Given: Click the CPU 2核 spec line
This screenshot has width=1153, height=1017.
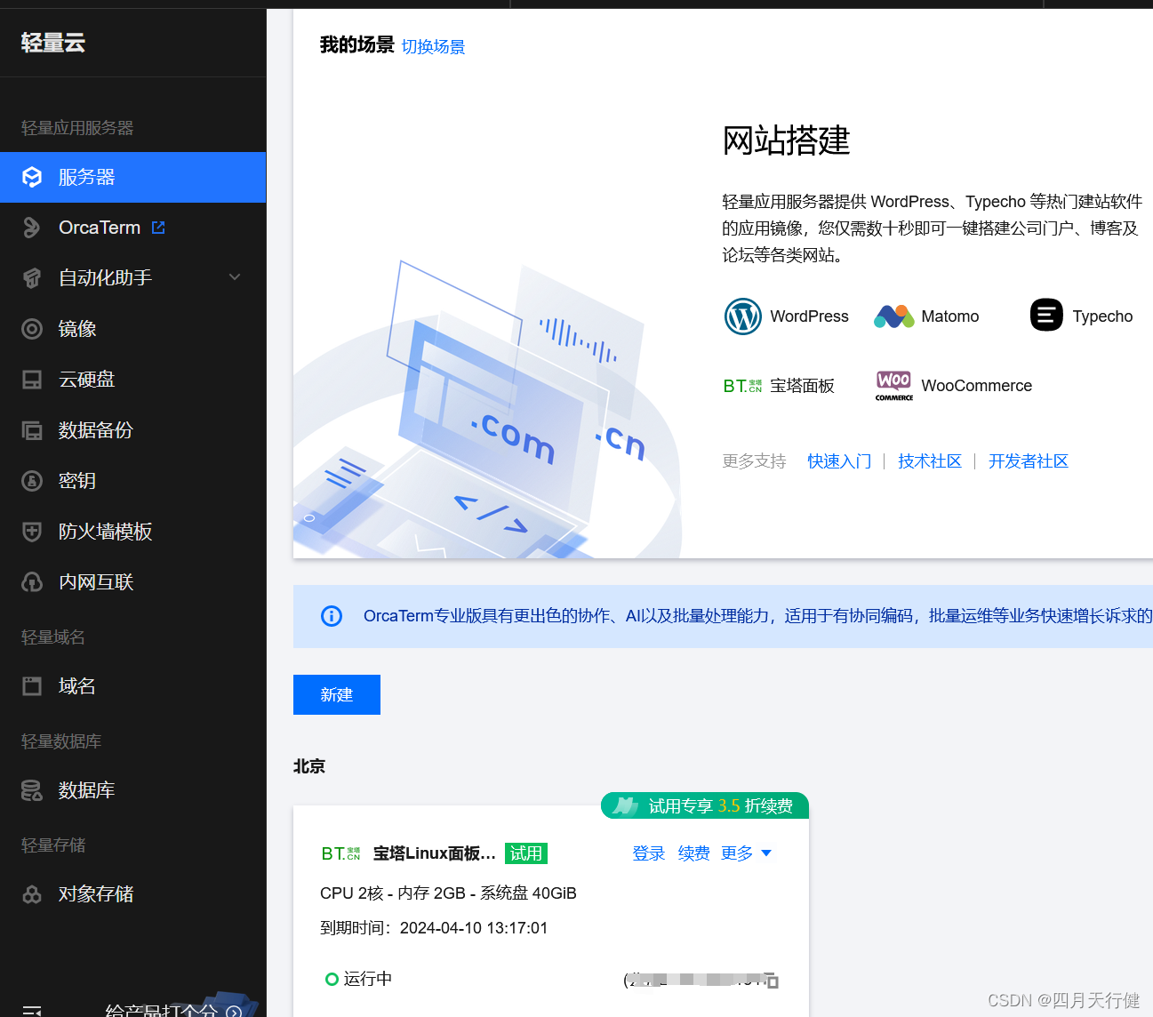Looking at the screenshot, I should tap(448, 893).
